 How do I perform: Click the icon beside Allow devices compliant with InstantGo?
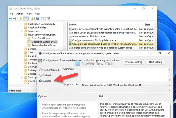point(70,29)
